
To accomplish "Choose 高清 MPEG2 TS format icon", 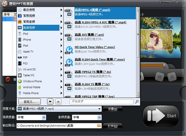I will pos(69,75).
